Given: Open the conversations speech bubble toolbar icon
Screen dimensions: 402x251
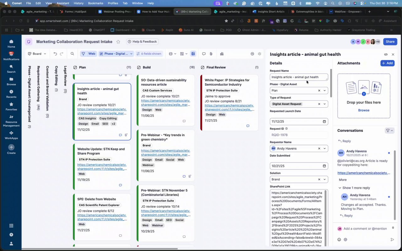Looking at the screenshot, I should (204, 54).
